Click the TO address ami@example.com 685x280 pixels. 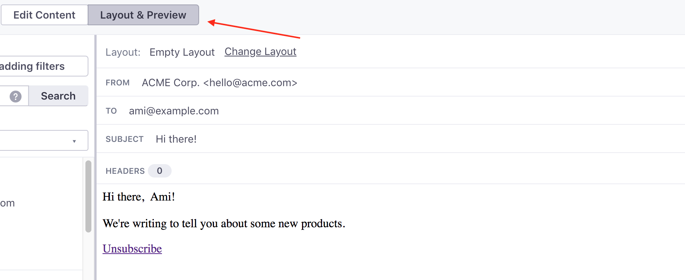(x=174, y=111)
